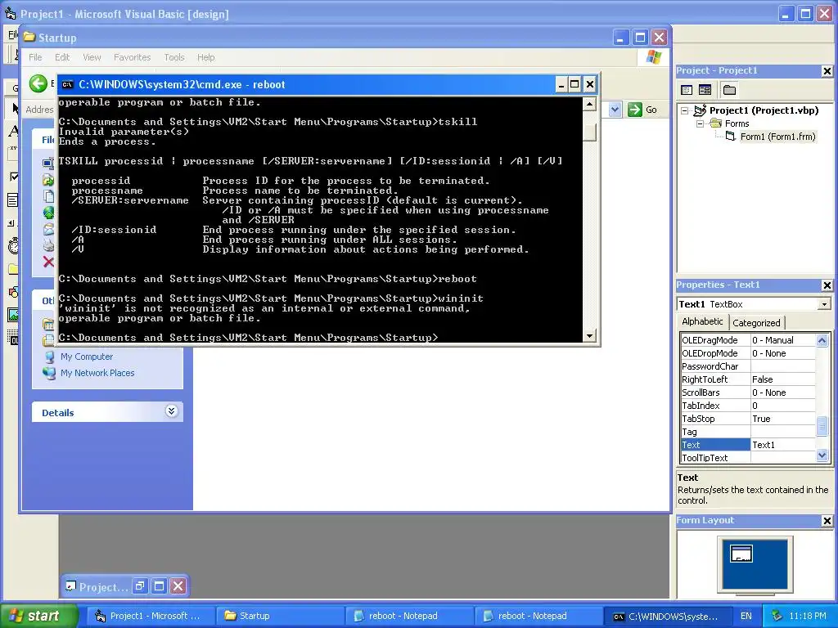Collapse Forms folder tree node
This screenshot has height=628, width=838.
pos(701,124)
